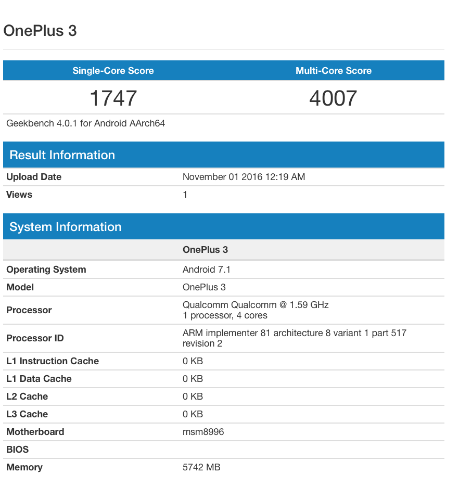This screenshot has width=459, height=486.
Task: Click the L1 Instruction Cache label
Action: tap(53, 361)
